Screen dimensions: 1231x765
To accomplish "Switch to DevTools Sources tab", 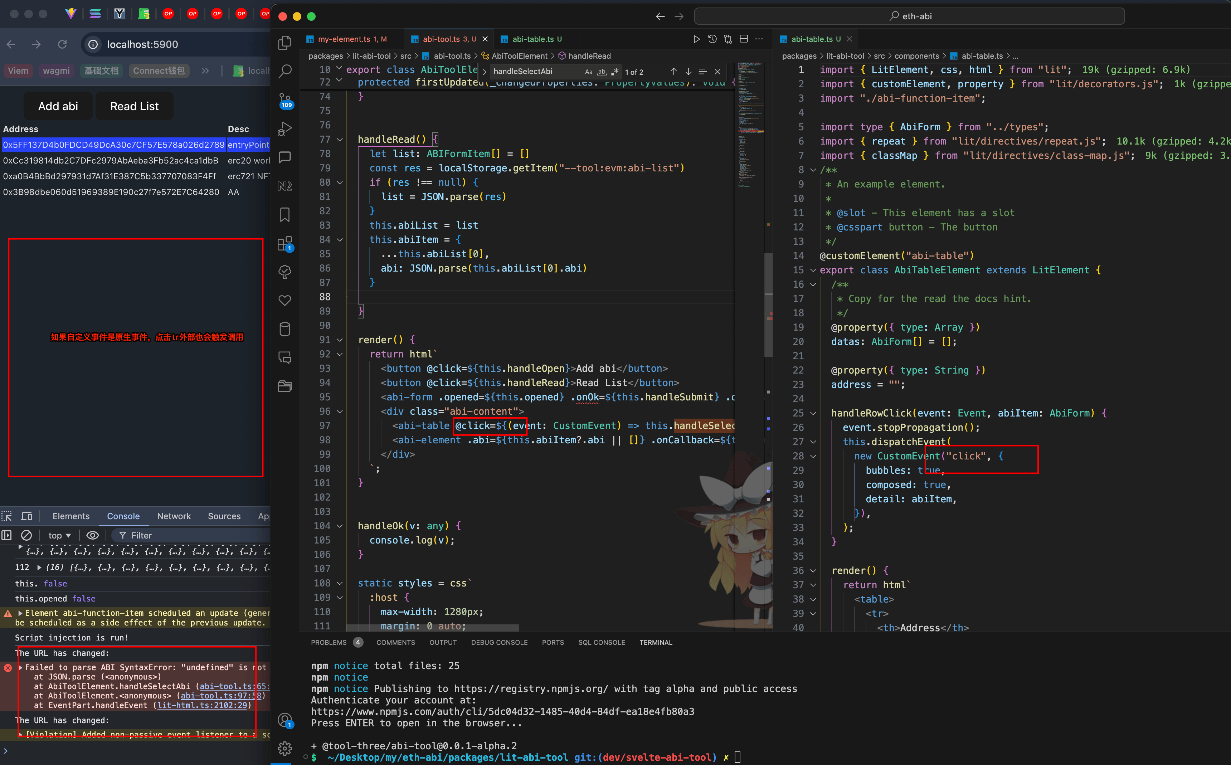I will point(224,516).
